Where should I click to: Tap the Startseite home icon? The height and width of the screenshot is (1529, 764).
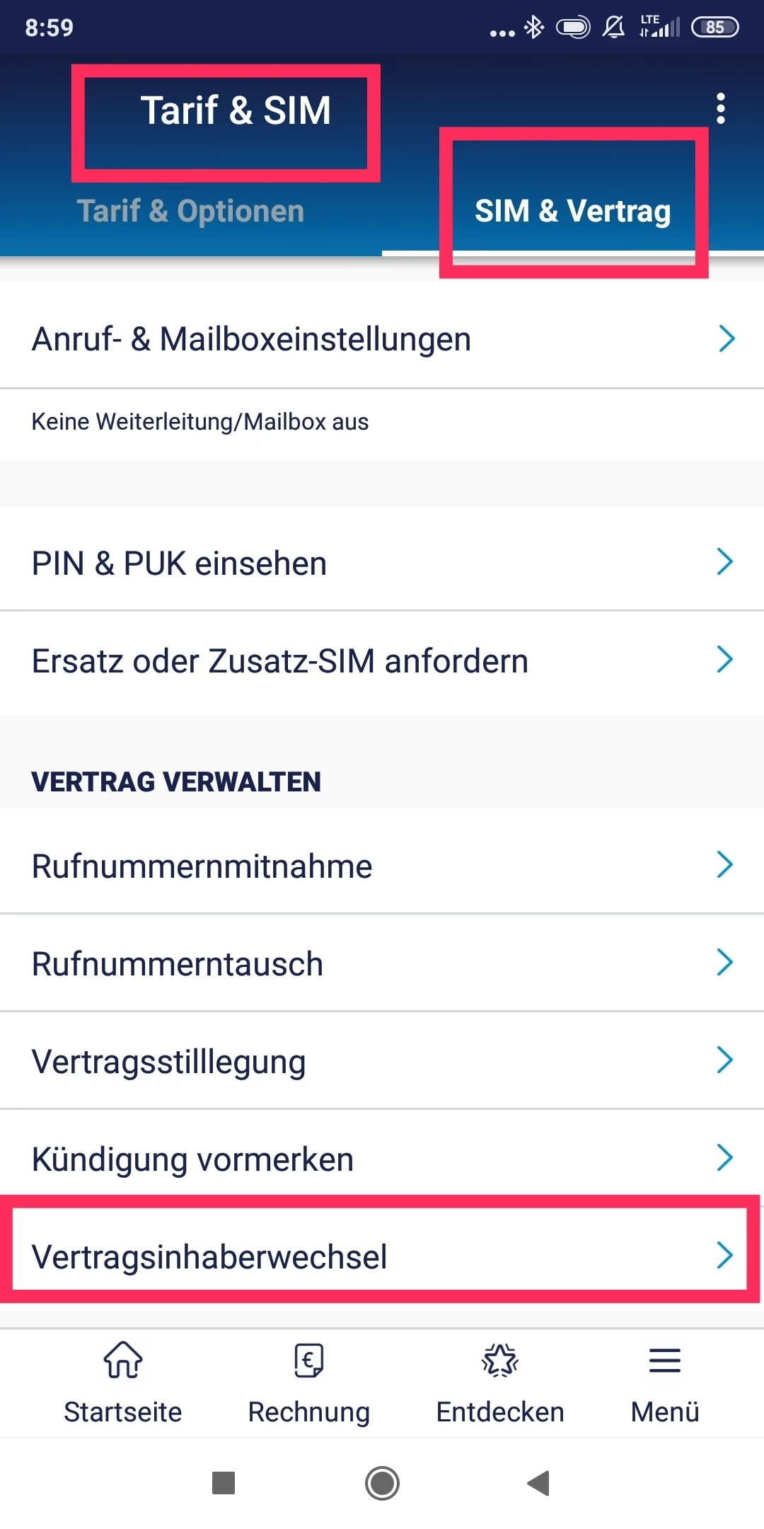point(123,1360)
